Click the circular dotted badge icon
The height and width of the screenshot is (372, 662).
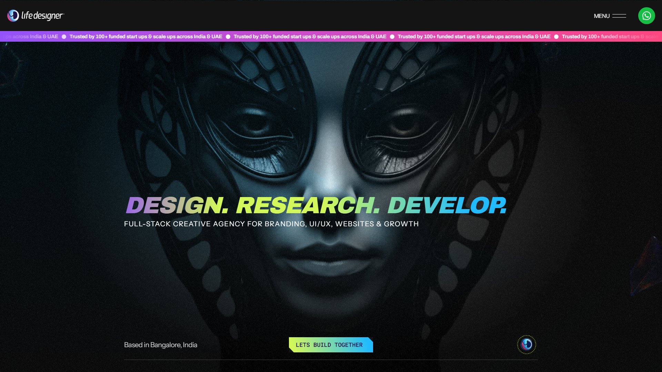pyautogui.click(x=526, y=344)
